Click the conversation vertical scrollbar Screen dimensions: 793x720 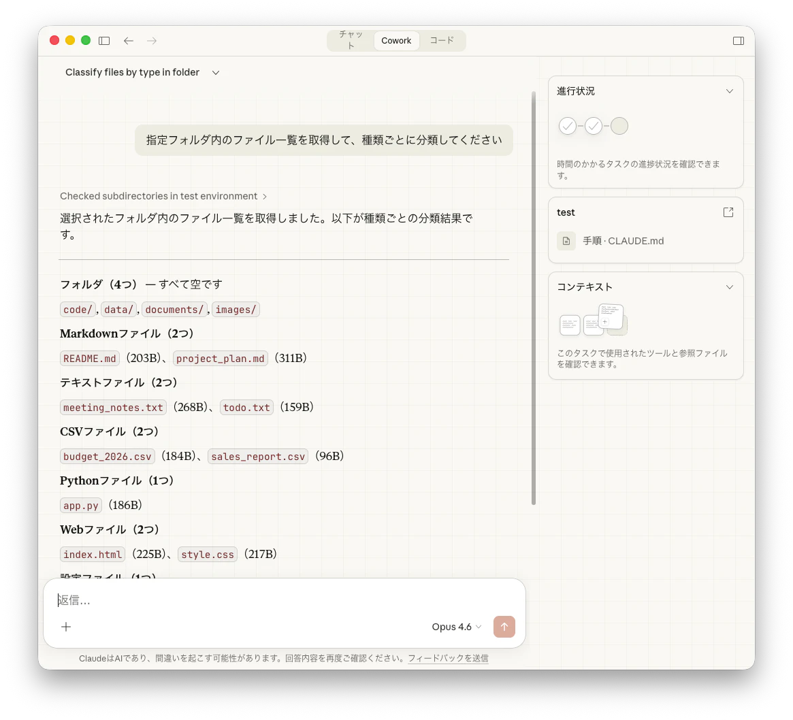(x=534, y=298)
